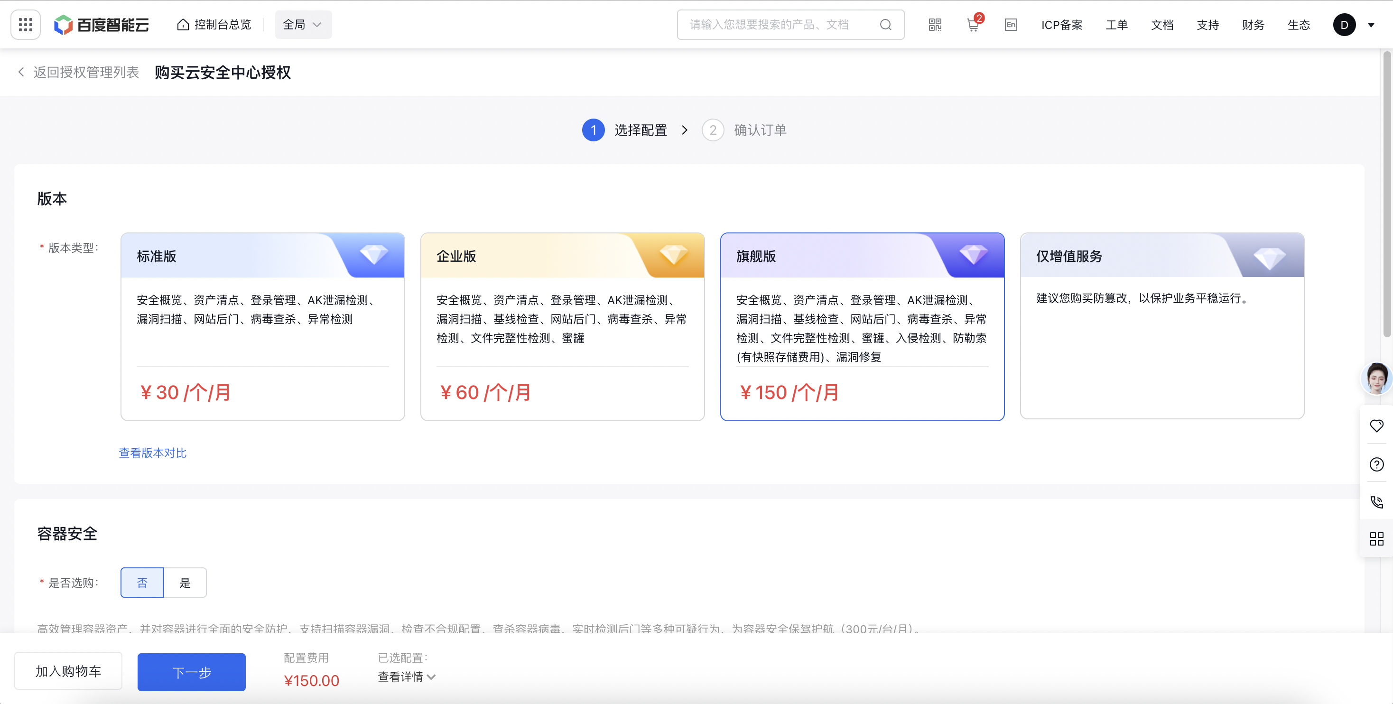Click the heart favorites icon
This screenshot has height=704, width=1393.
(1377, 426)
